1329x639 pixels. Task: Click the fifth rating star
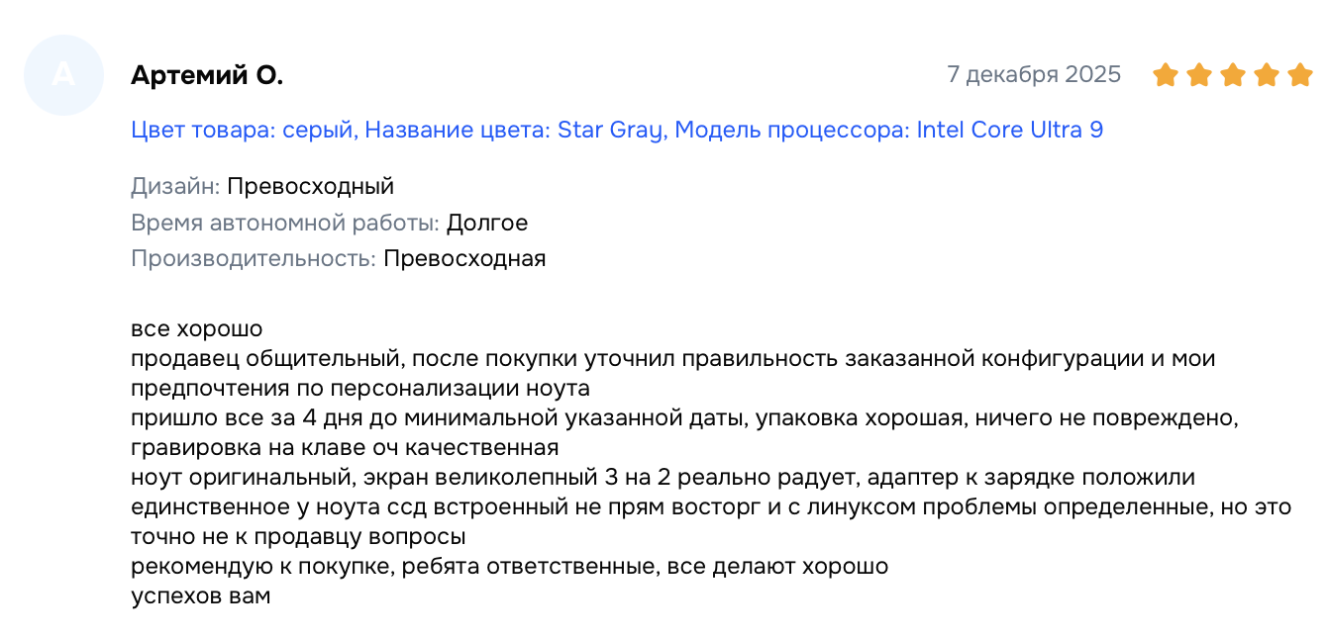tap(1300, 75)
